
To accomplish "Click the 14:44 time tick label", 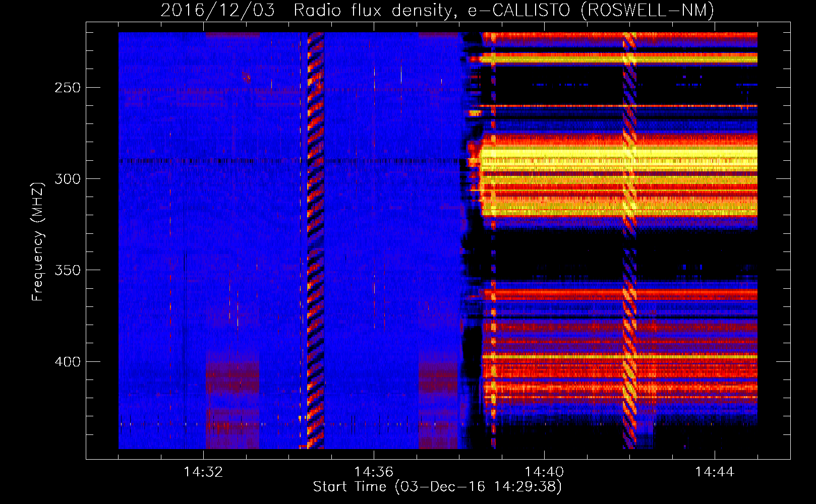I will pyautogui.click(x=715, y=472).
